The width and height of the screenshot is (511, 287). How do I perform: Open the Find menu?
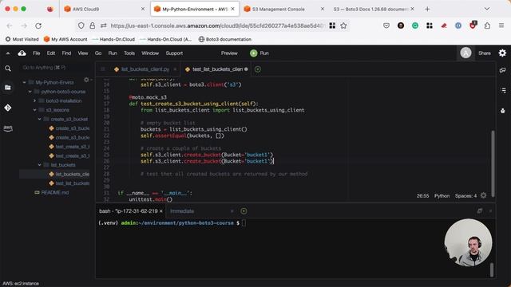[66, 53]
